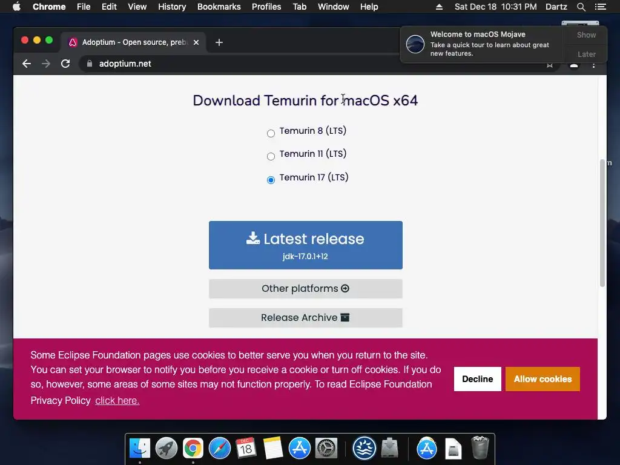The height and width of the screenshot is (465, 620).
Task: Select the Adoptium browser tab
Action: point(133,42)
